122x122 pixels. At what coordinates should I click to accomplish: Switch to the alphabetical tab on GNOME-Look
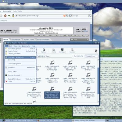16,39
